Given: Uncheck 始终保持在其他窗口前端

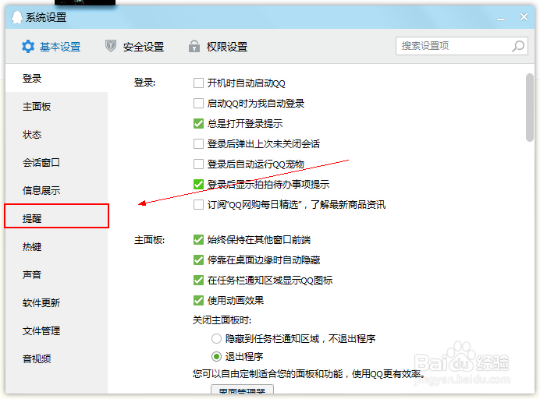Looking at the screenshot, I should (x=198, y=240).
